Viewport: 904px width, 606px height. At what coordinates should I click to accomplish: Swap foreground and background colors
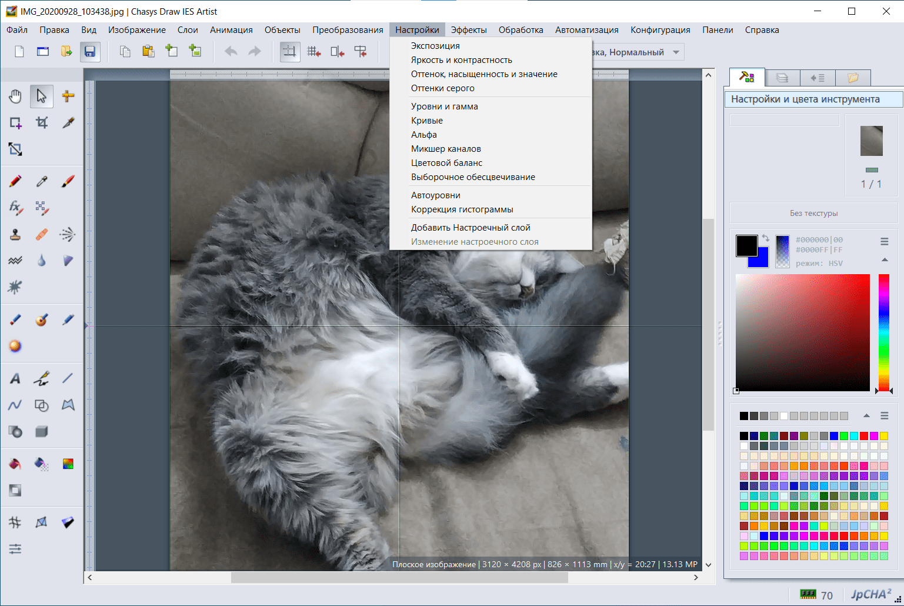point(765,238)
